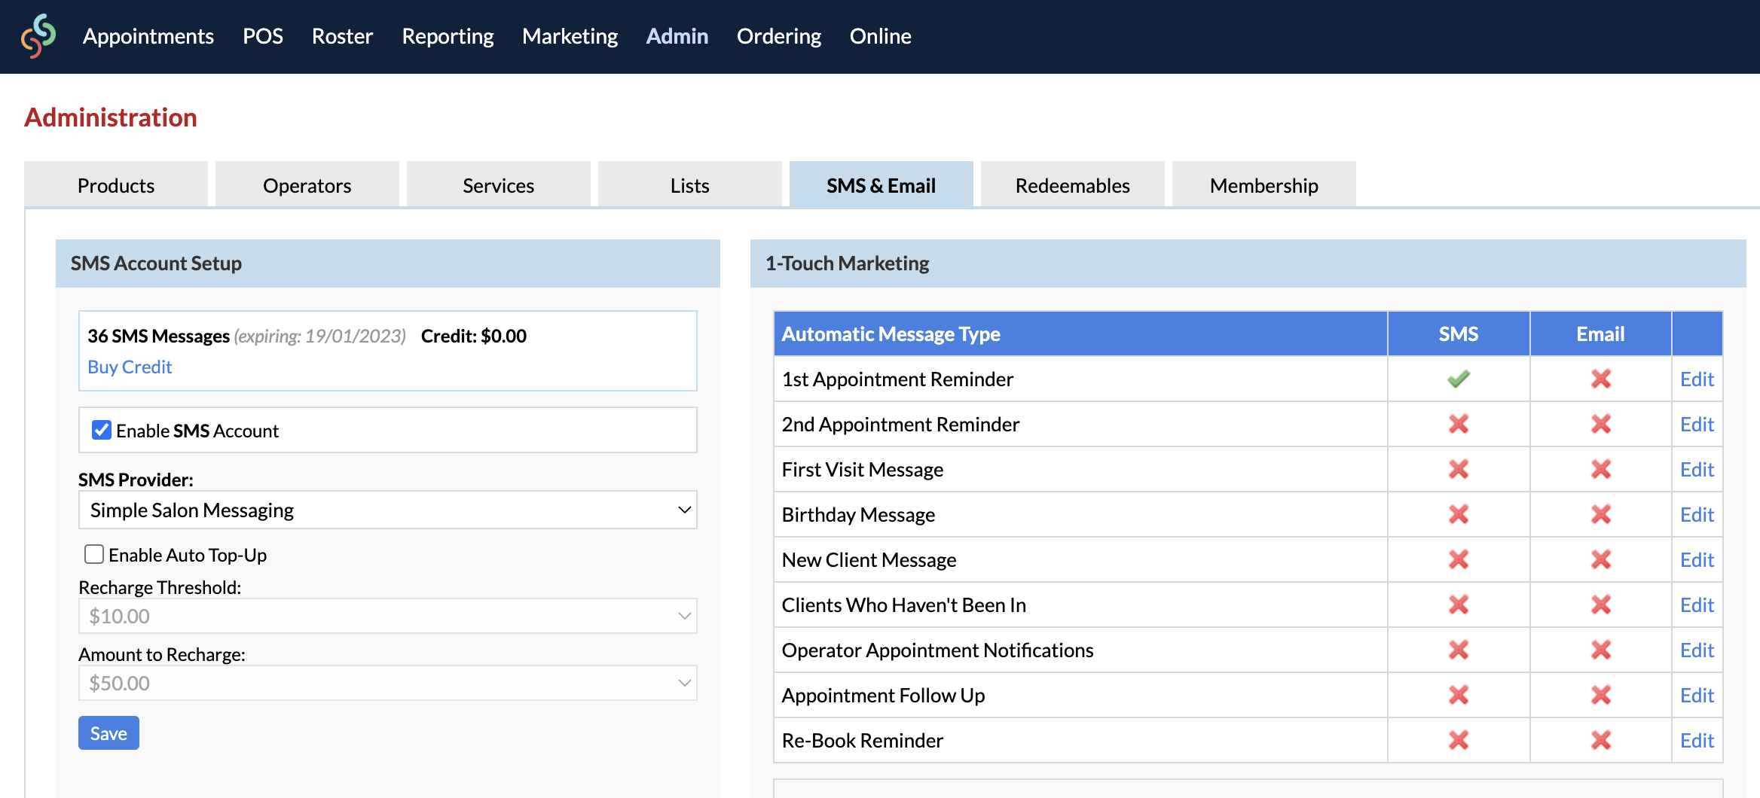Open the SMS Provider dropdown
The width and height of the screenshot is (1760, 798).
click(x=388, y=510)
